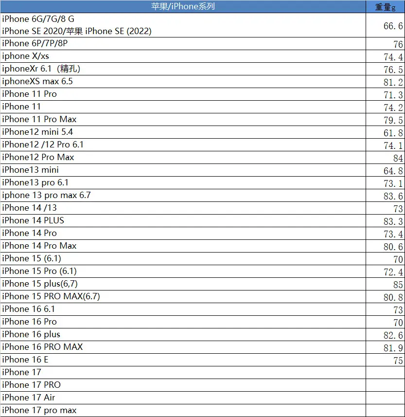Select the iPhone 17 PRO cell
405x417 pixels.
[183, 385]
